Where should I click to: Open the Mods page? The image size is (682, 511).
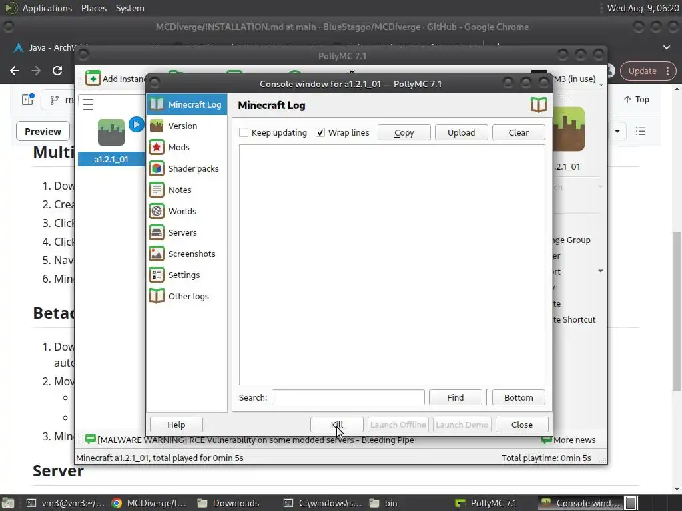186,147
